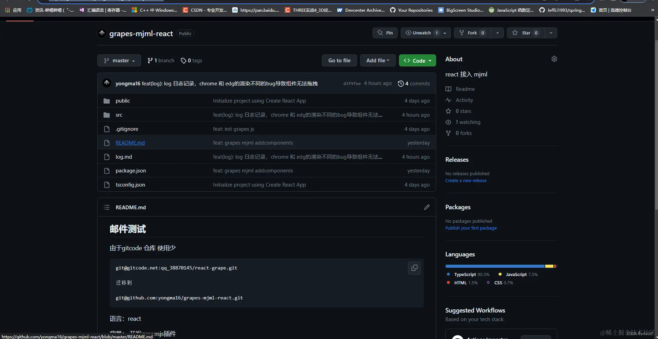Click HTML 1.5% language entry
The image size is (658, 339).
coord(462,283)
